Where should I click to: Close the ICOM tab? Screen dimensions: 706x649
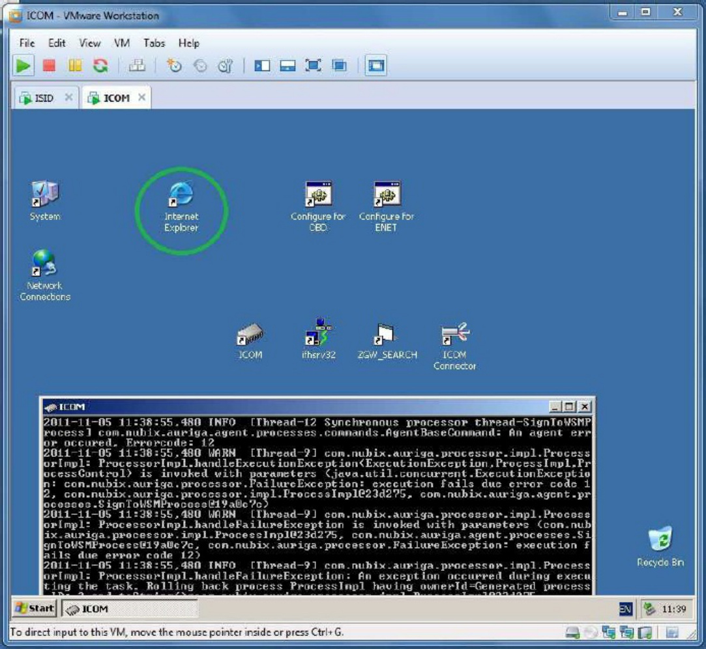pos(141,97)
